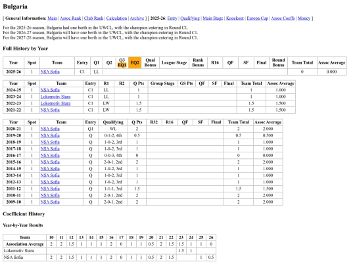Open NSA Sofia link in 2015-16 row
This screenshot has height=266, width=355.
pyautogui.click(x=50, y=162)
